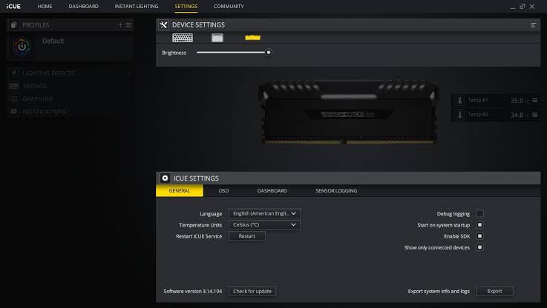
Task: Click the Export logs button
Action: click(x=494, y=291)
